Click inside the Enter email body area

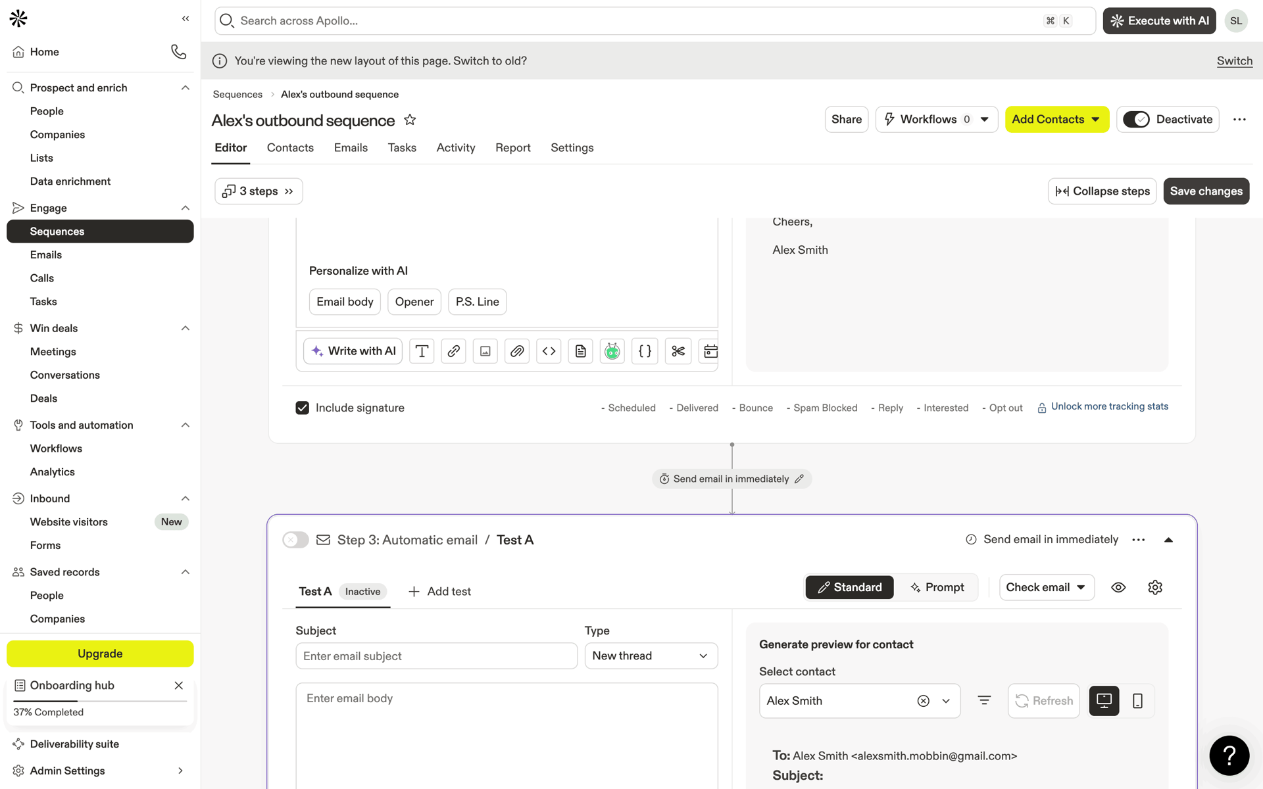click(x=507, y=735)
